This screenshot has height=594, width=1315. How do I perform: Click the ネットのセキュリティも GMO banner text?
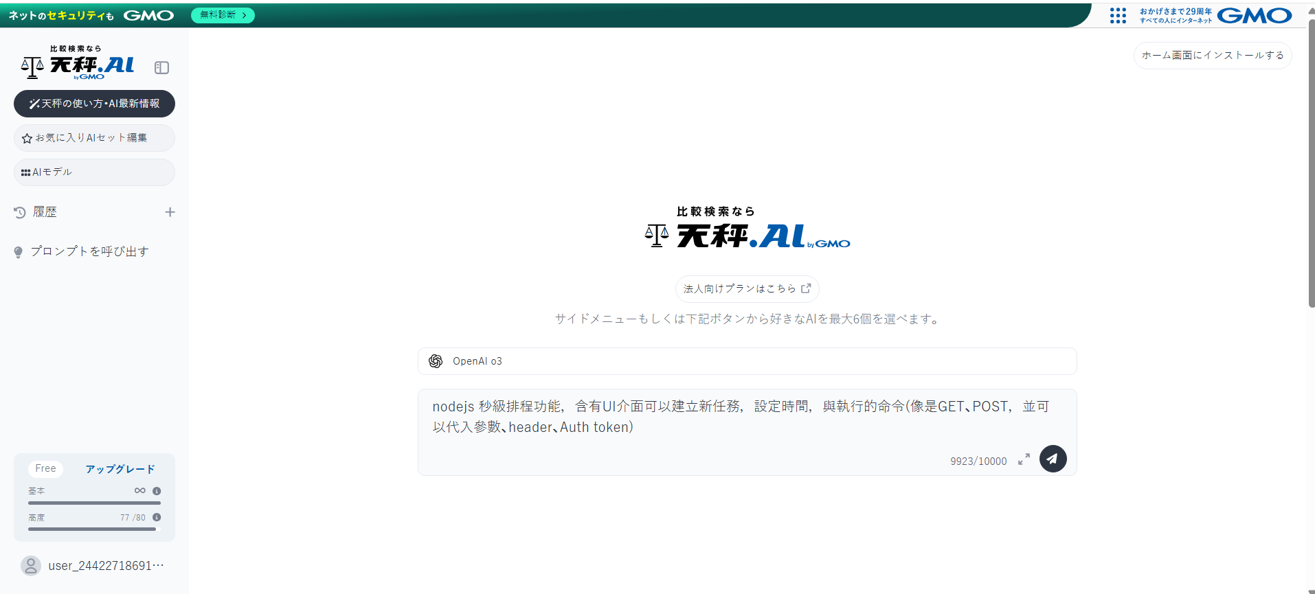[91, 15]
